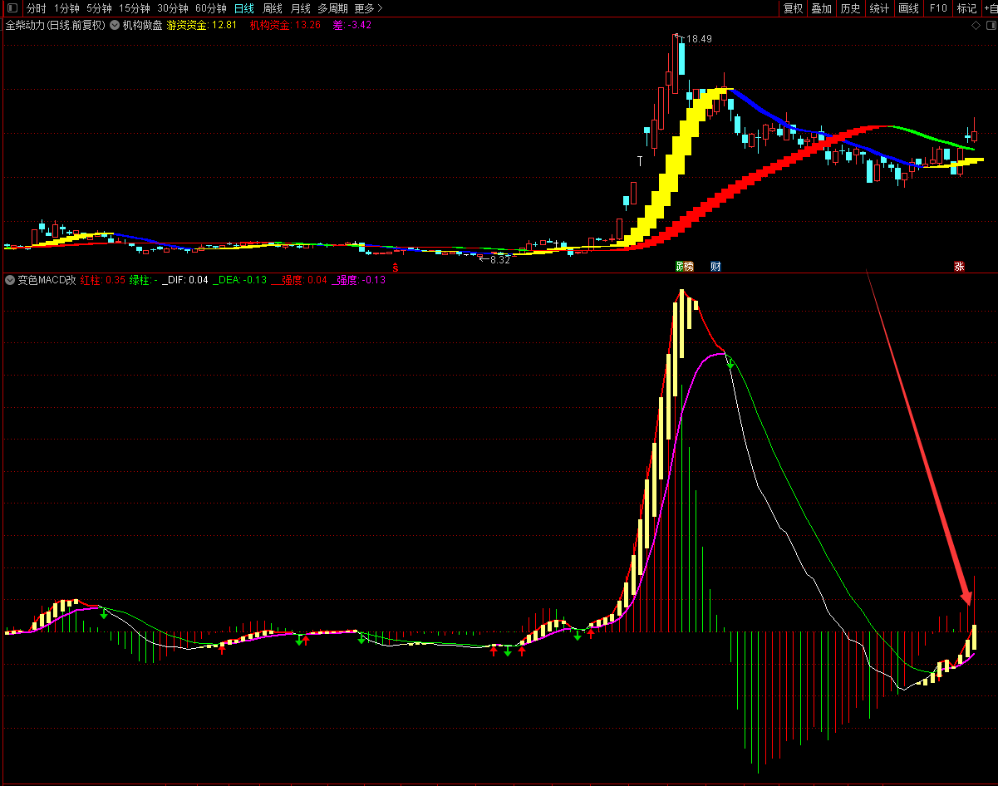Click the _DIF: 0.04 readout

pyautogui.click(x=184, y=280)
